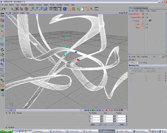Viewport: 167px width, 133px height.
Task: Open the Selection menu
Action: click(x=24, y=5)
